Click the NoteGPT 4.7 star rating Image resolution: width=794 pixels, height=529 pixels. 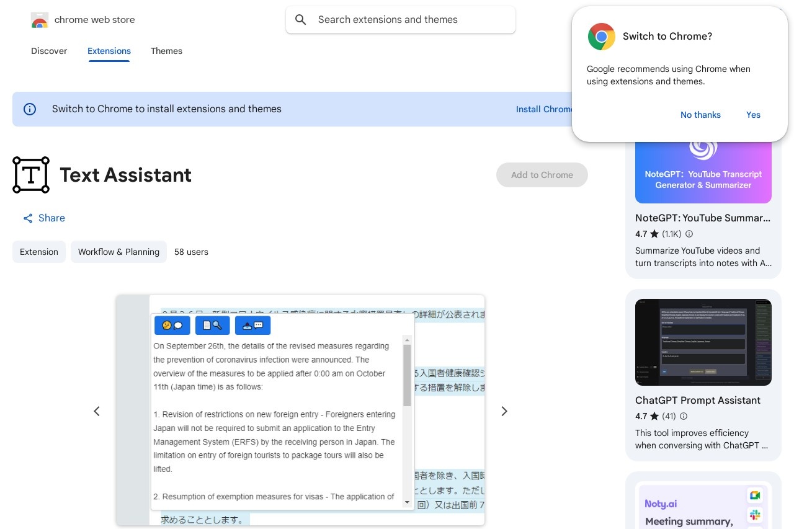click(x=647, y=234)
